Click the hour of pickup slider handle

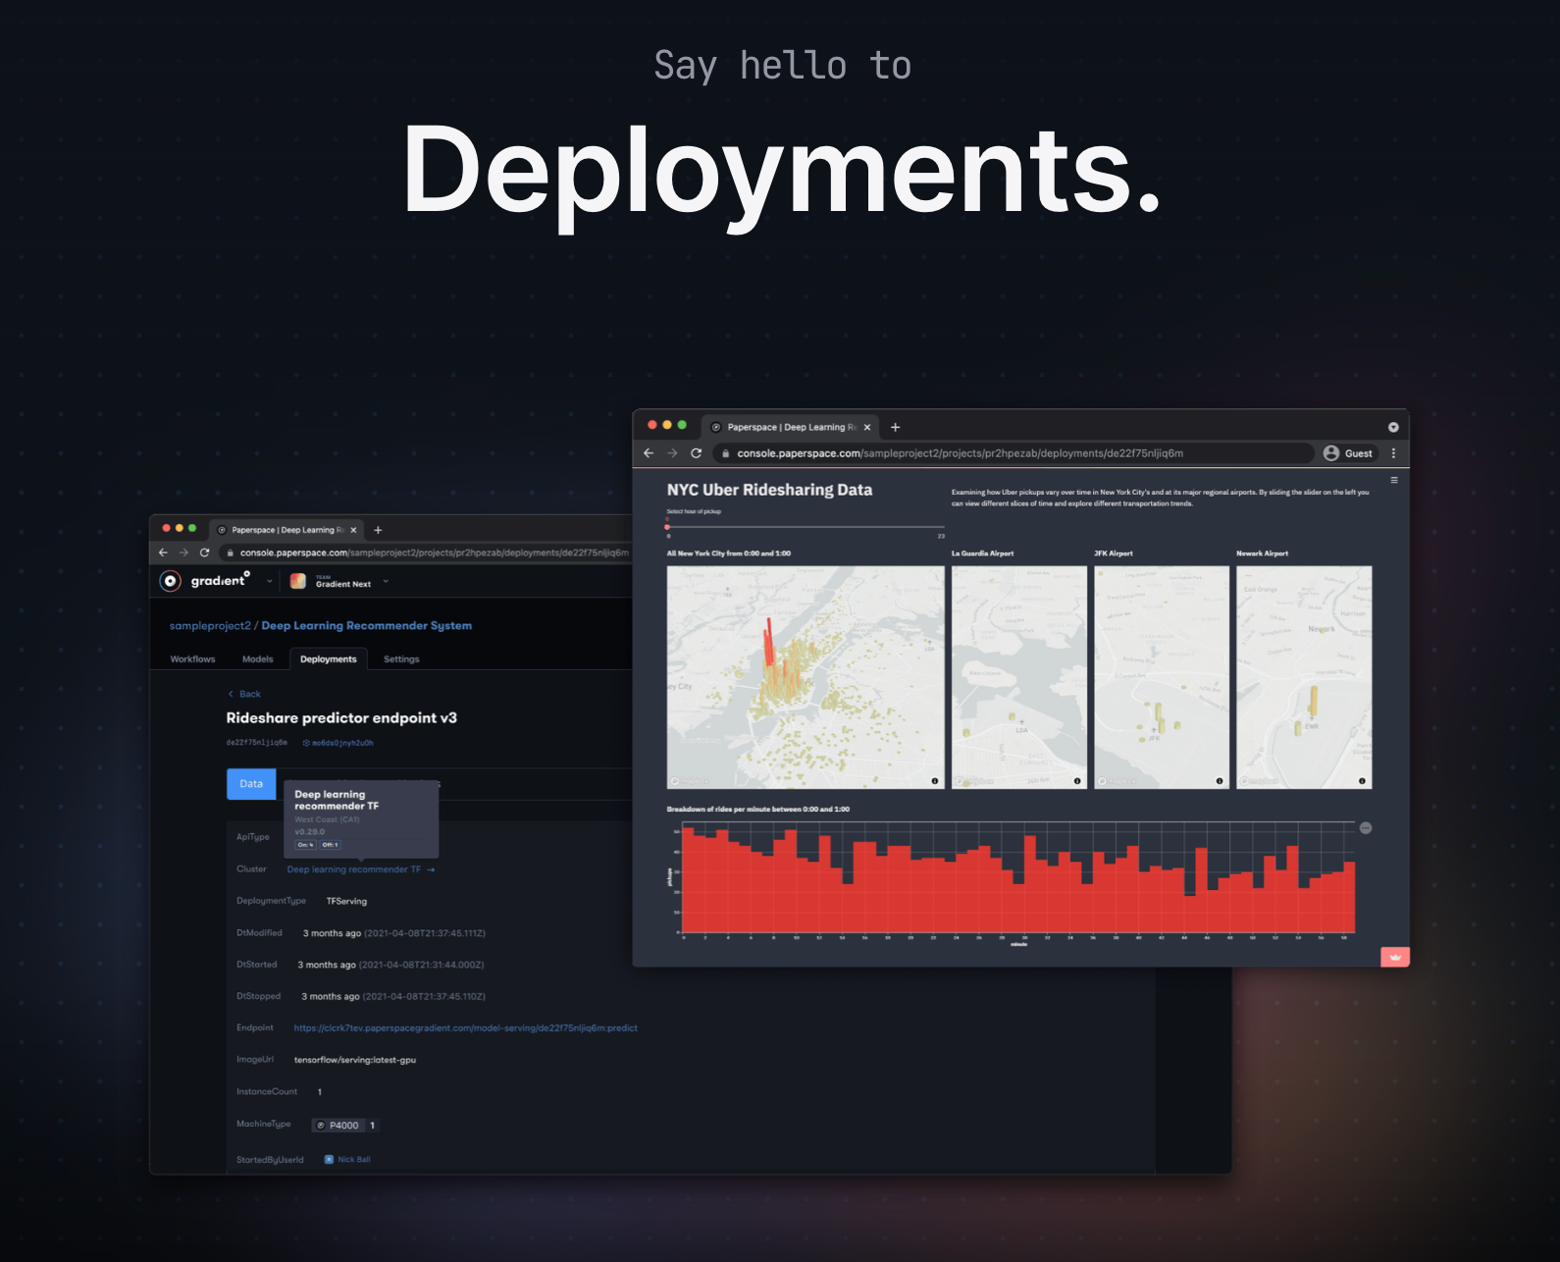click(x=667, y=527)
